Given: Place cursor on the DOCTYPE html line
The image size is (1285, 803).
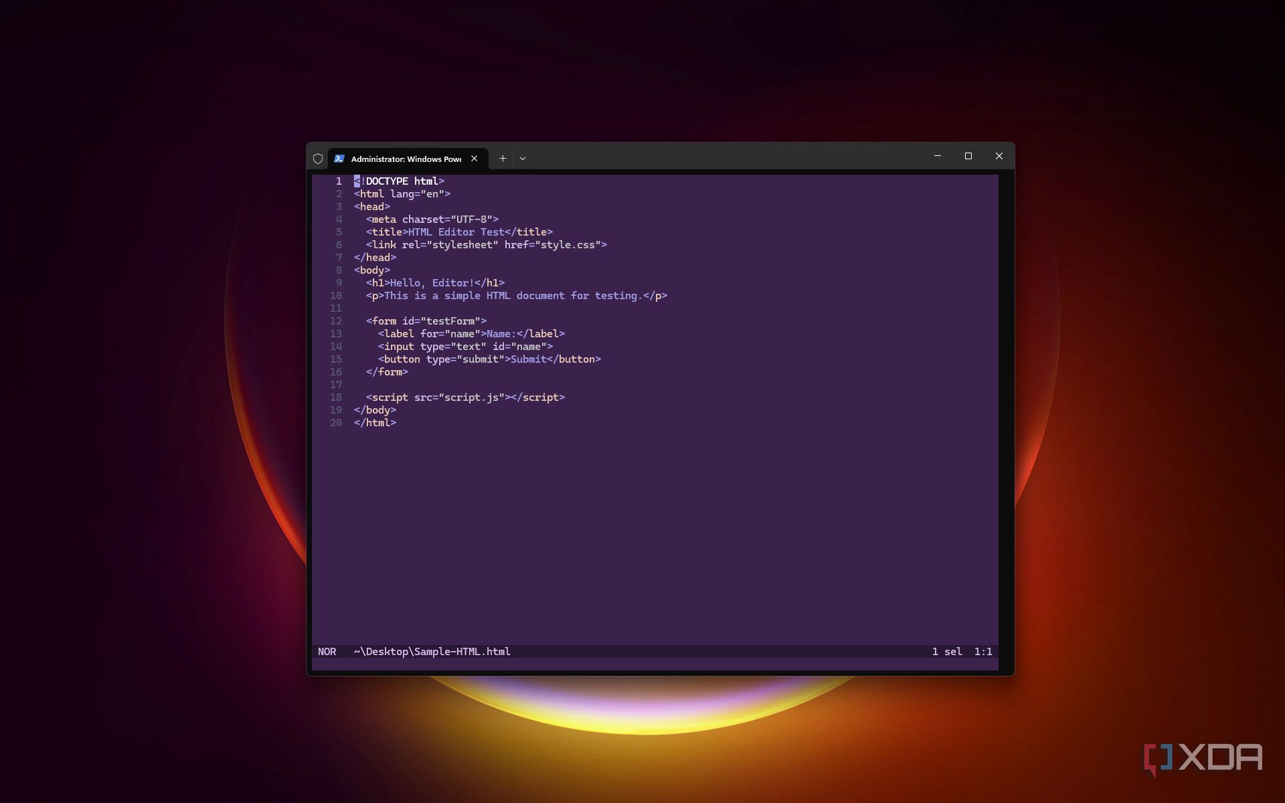Looking at the screenshot, I should tap(399, 181).
